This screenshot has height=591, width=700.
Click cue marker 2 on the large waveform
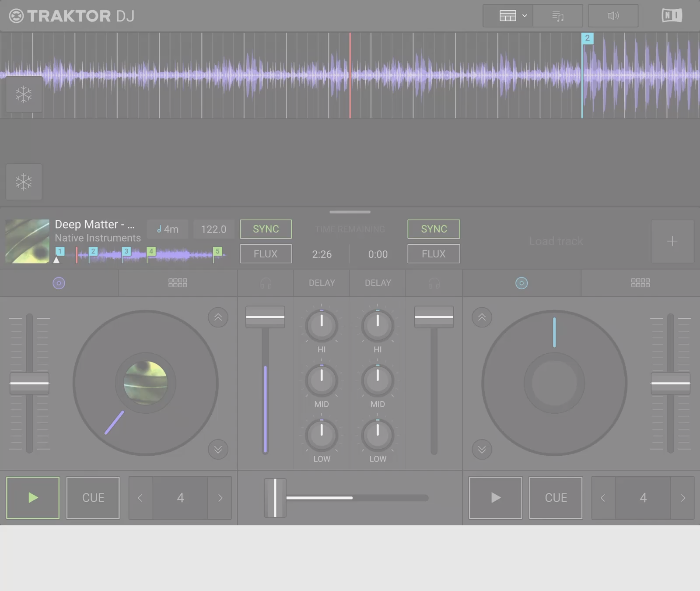587,38
